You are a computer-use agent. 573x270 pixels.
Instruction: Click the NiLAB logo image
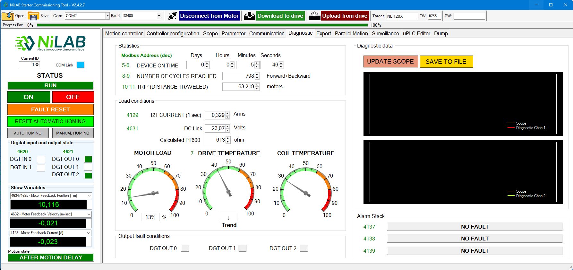tap(50, 43)
